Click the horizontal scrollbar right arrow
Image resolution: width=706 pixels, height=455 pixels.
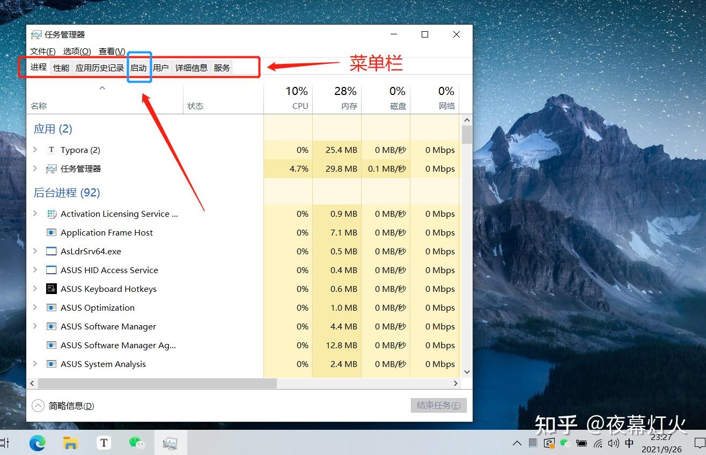pyautogui.click(x=456, y=384)
